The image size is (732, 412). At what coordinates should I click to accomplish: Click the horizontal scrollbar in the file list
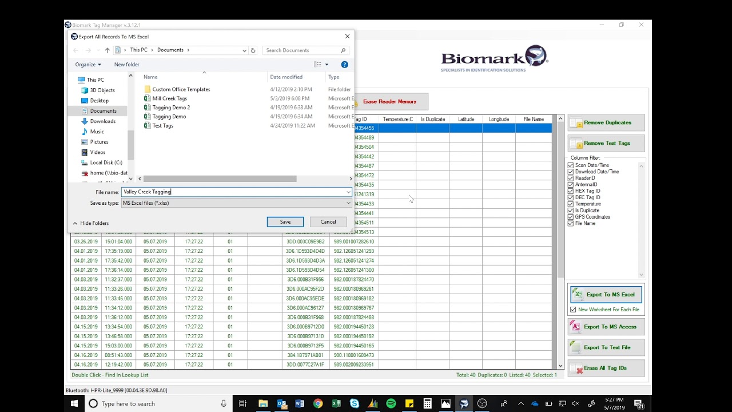(x=220, y=179)
